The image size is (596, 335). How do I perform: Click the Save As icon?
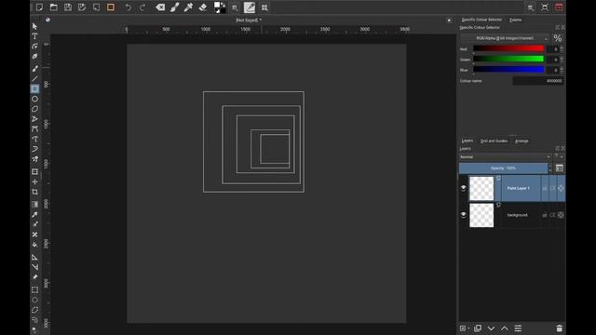tap(82, 7)
